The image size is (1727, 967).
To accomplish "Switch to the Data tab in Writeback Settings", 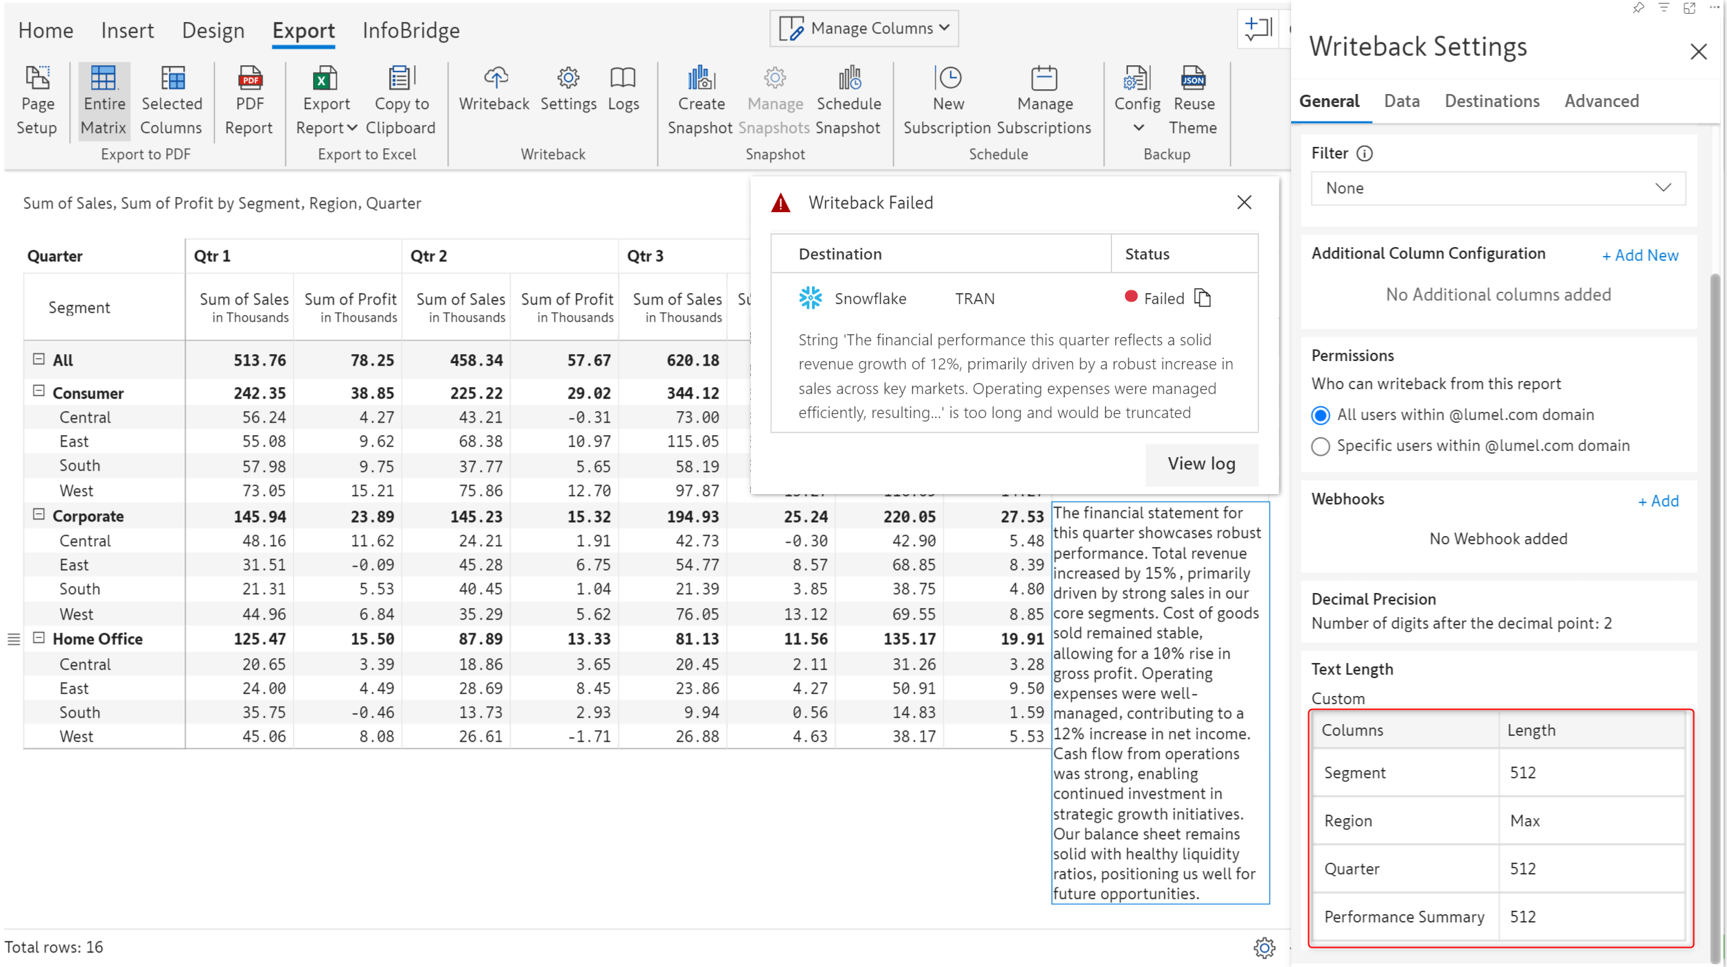I will click(x=1400, y=101).
